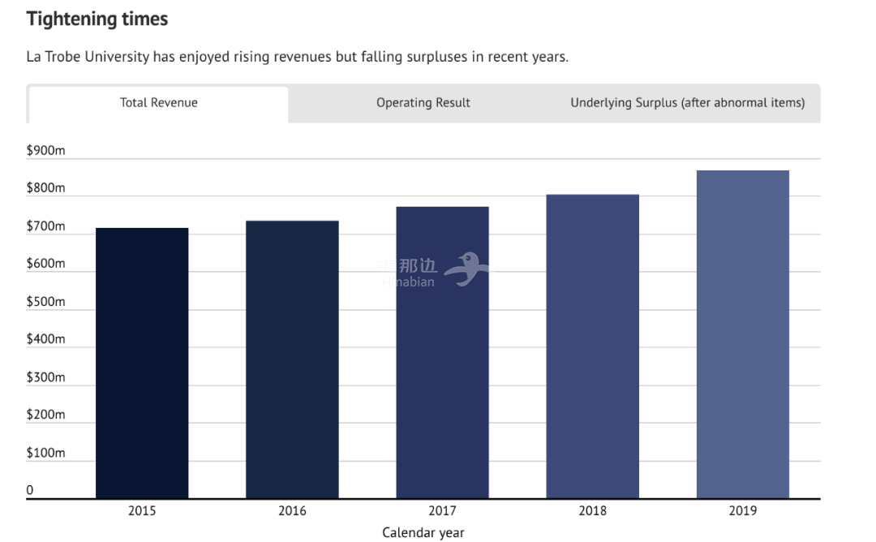Click the La Trobe University subtitle text
Screen dimensions: 876x542
[x=297, y=58]
